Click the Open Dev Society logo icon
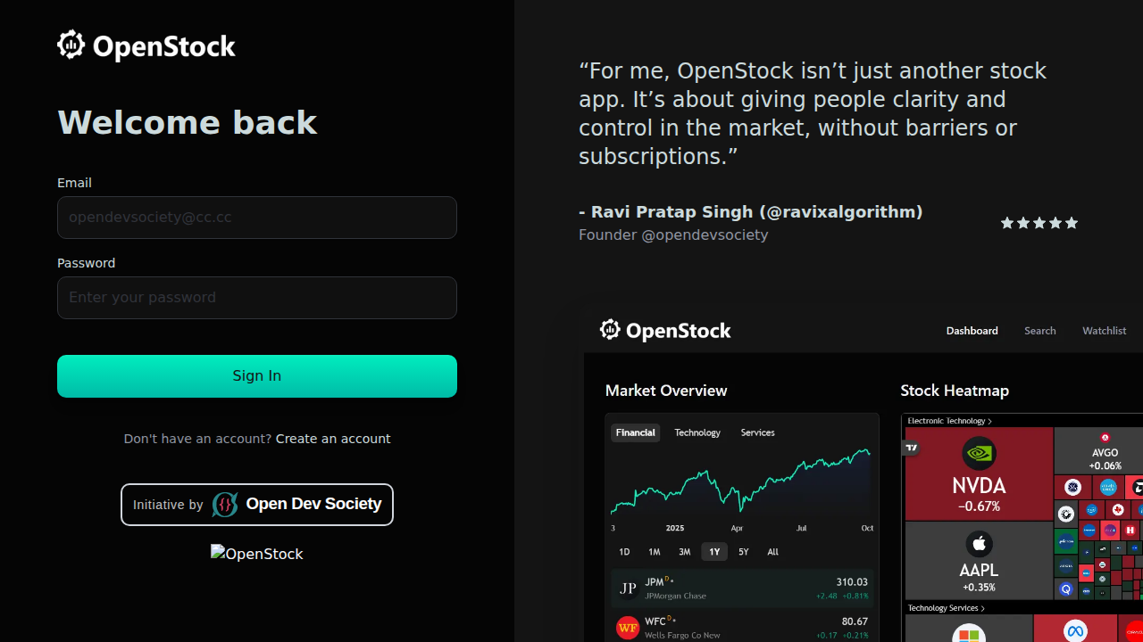The width and height of the screenshot is (1143, 642). 225,505
